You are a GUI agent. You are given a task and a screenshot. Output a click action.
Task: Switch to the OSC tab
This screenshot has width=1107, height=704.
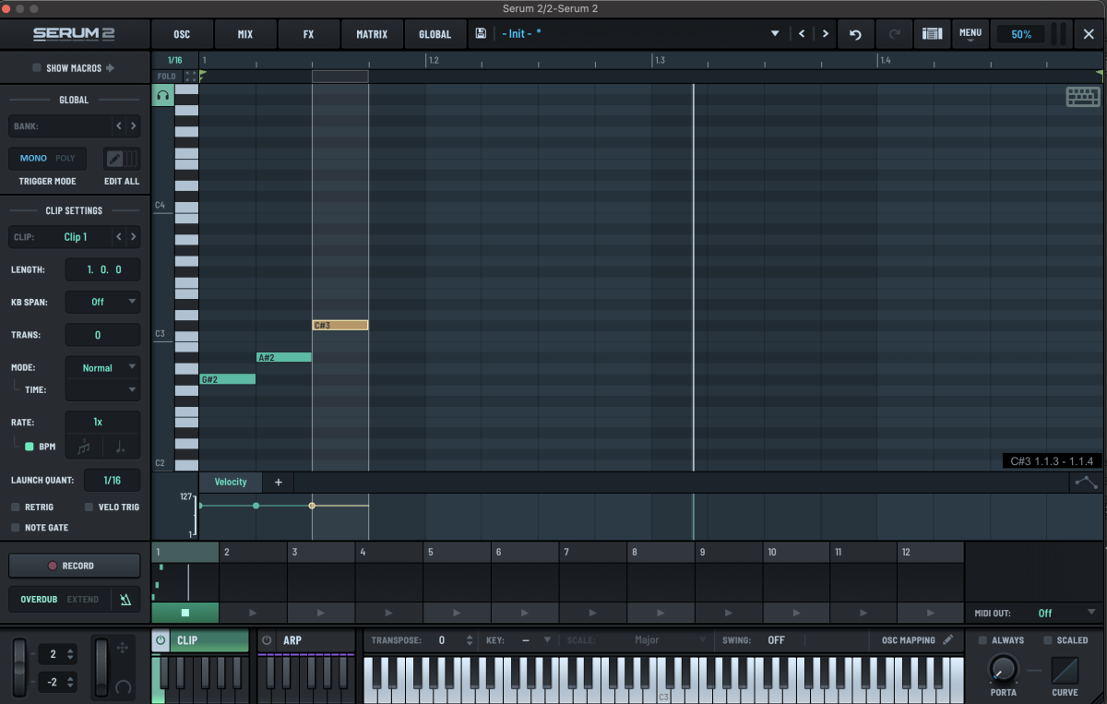pos(182,34)
